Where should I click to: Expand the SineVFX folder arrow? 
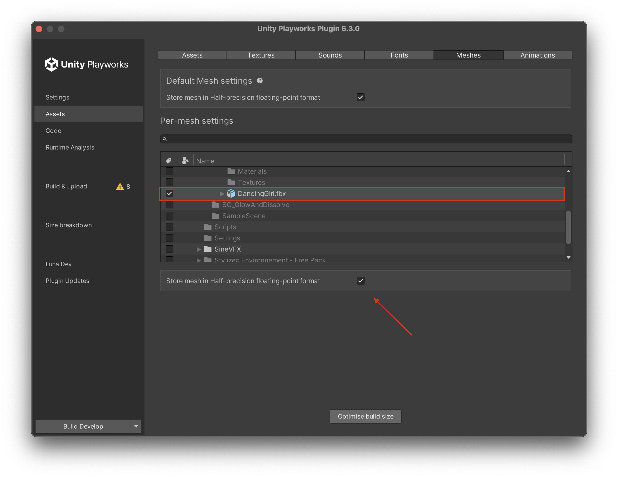(x=199, y=249)
